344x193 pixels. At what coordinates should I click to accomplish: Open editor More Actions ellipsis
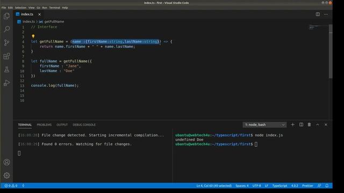(x=326, y=14)
